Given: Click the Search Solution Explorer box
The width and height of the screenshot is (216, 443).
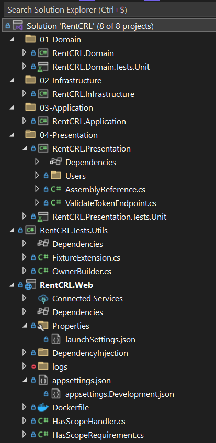Looking at the screenshot, I should click(109, 10).
